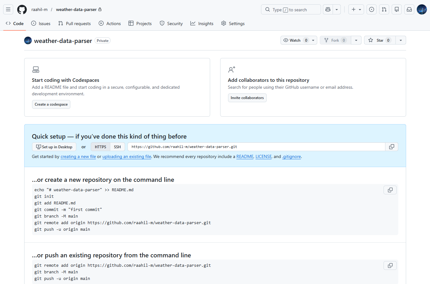Click 'git commit -m "first commit"' line

pyautogui.click(x=68, y=209)
